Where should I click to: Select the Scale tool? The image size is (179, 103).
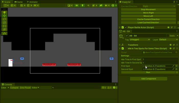tap(4, 23)
